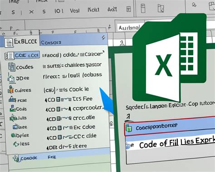Image resolution: width=215 pixels, height=172 pixels.
Task: Open the Aoit menu item
Action: coord(112,10)
